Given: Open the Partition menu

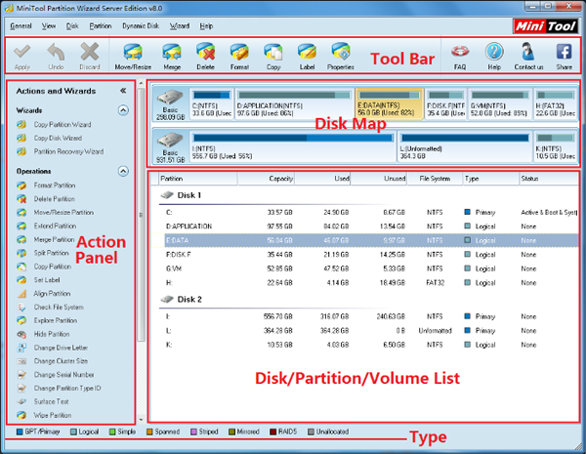Looking at the screenshot, I should click(101, 26).
